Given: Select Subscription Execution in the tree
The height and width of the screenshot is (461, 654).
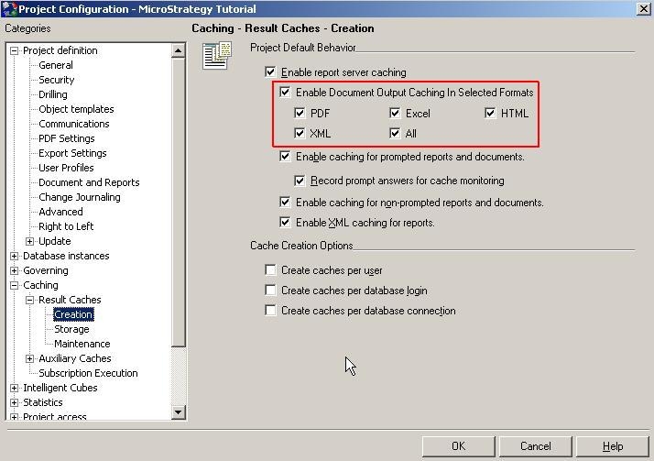Looking at the screenshot, I should tap(88, 373).
